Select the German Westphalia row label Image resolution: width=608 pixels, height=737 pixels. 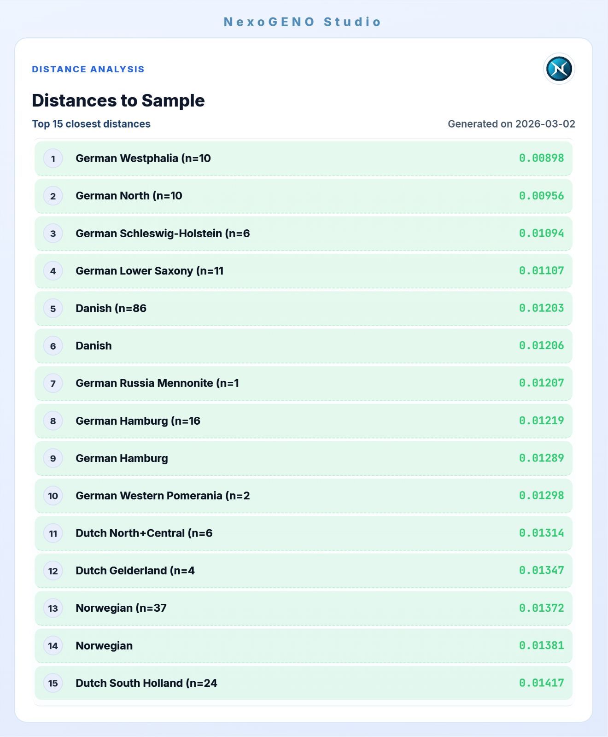(x=143, y=158)
